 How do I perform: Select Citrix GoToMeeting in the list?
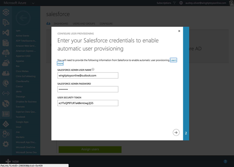(26, 76)
